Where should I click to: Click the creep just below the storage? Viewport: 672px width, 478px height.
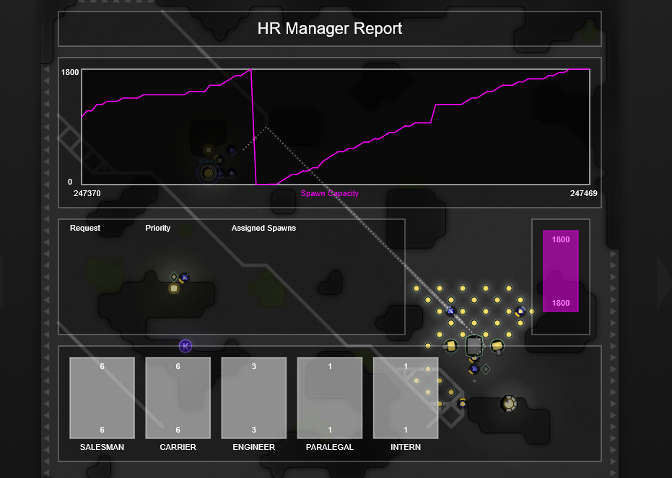point(474,368)
